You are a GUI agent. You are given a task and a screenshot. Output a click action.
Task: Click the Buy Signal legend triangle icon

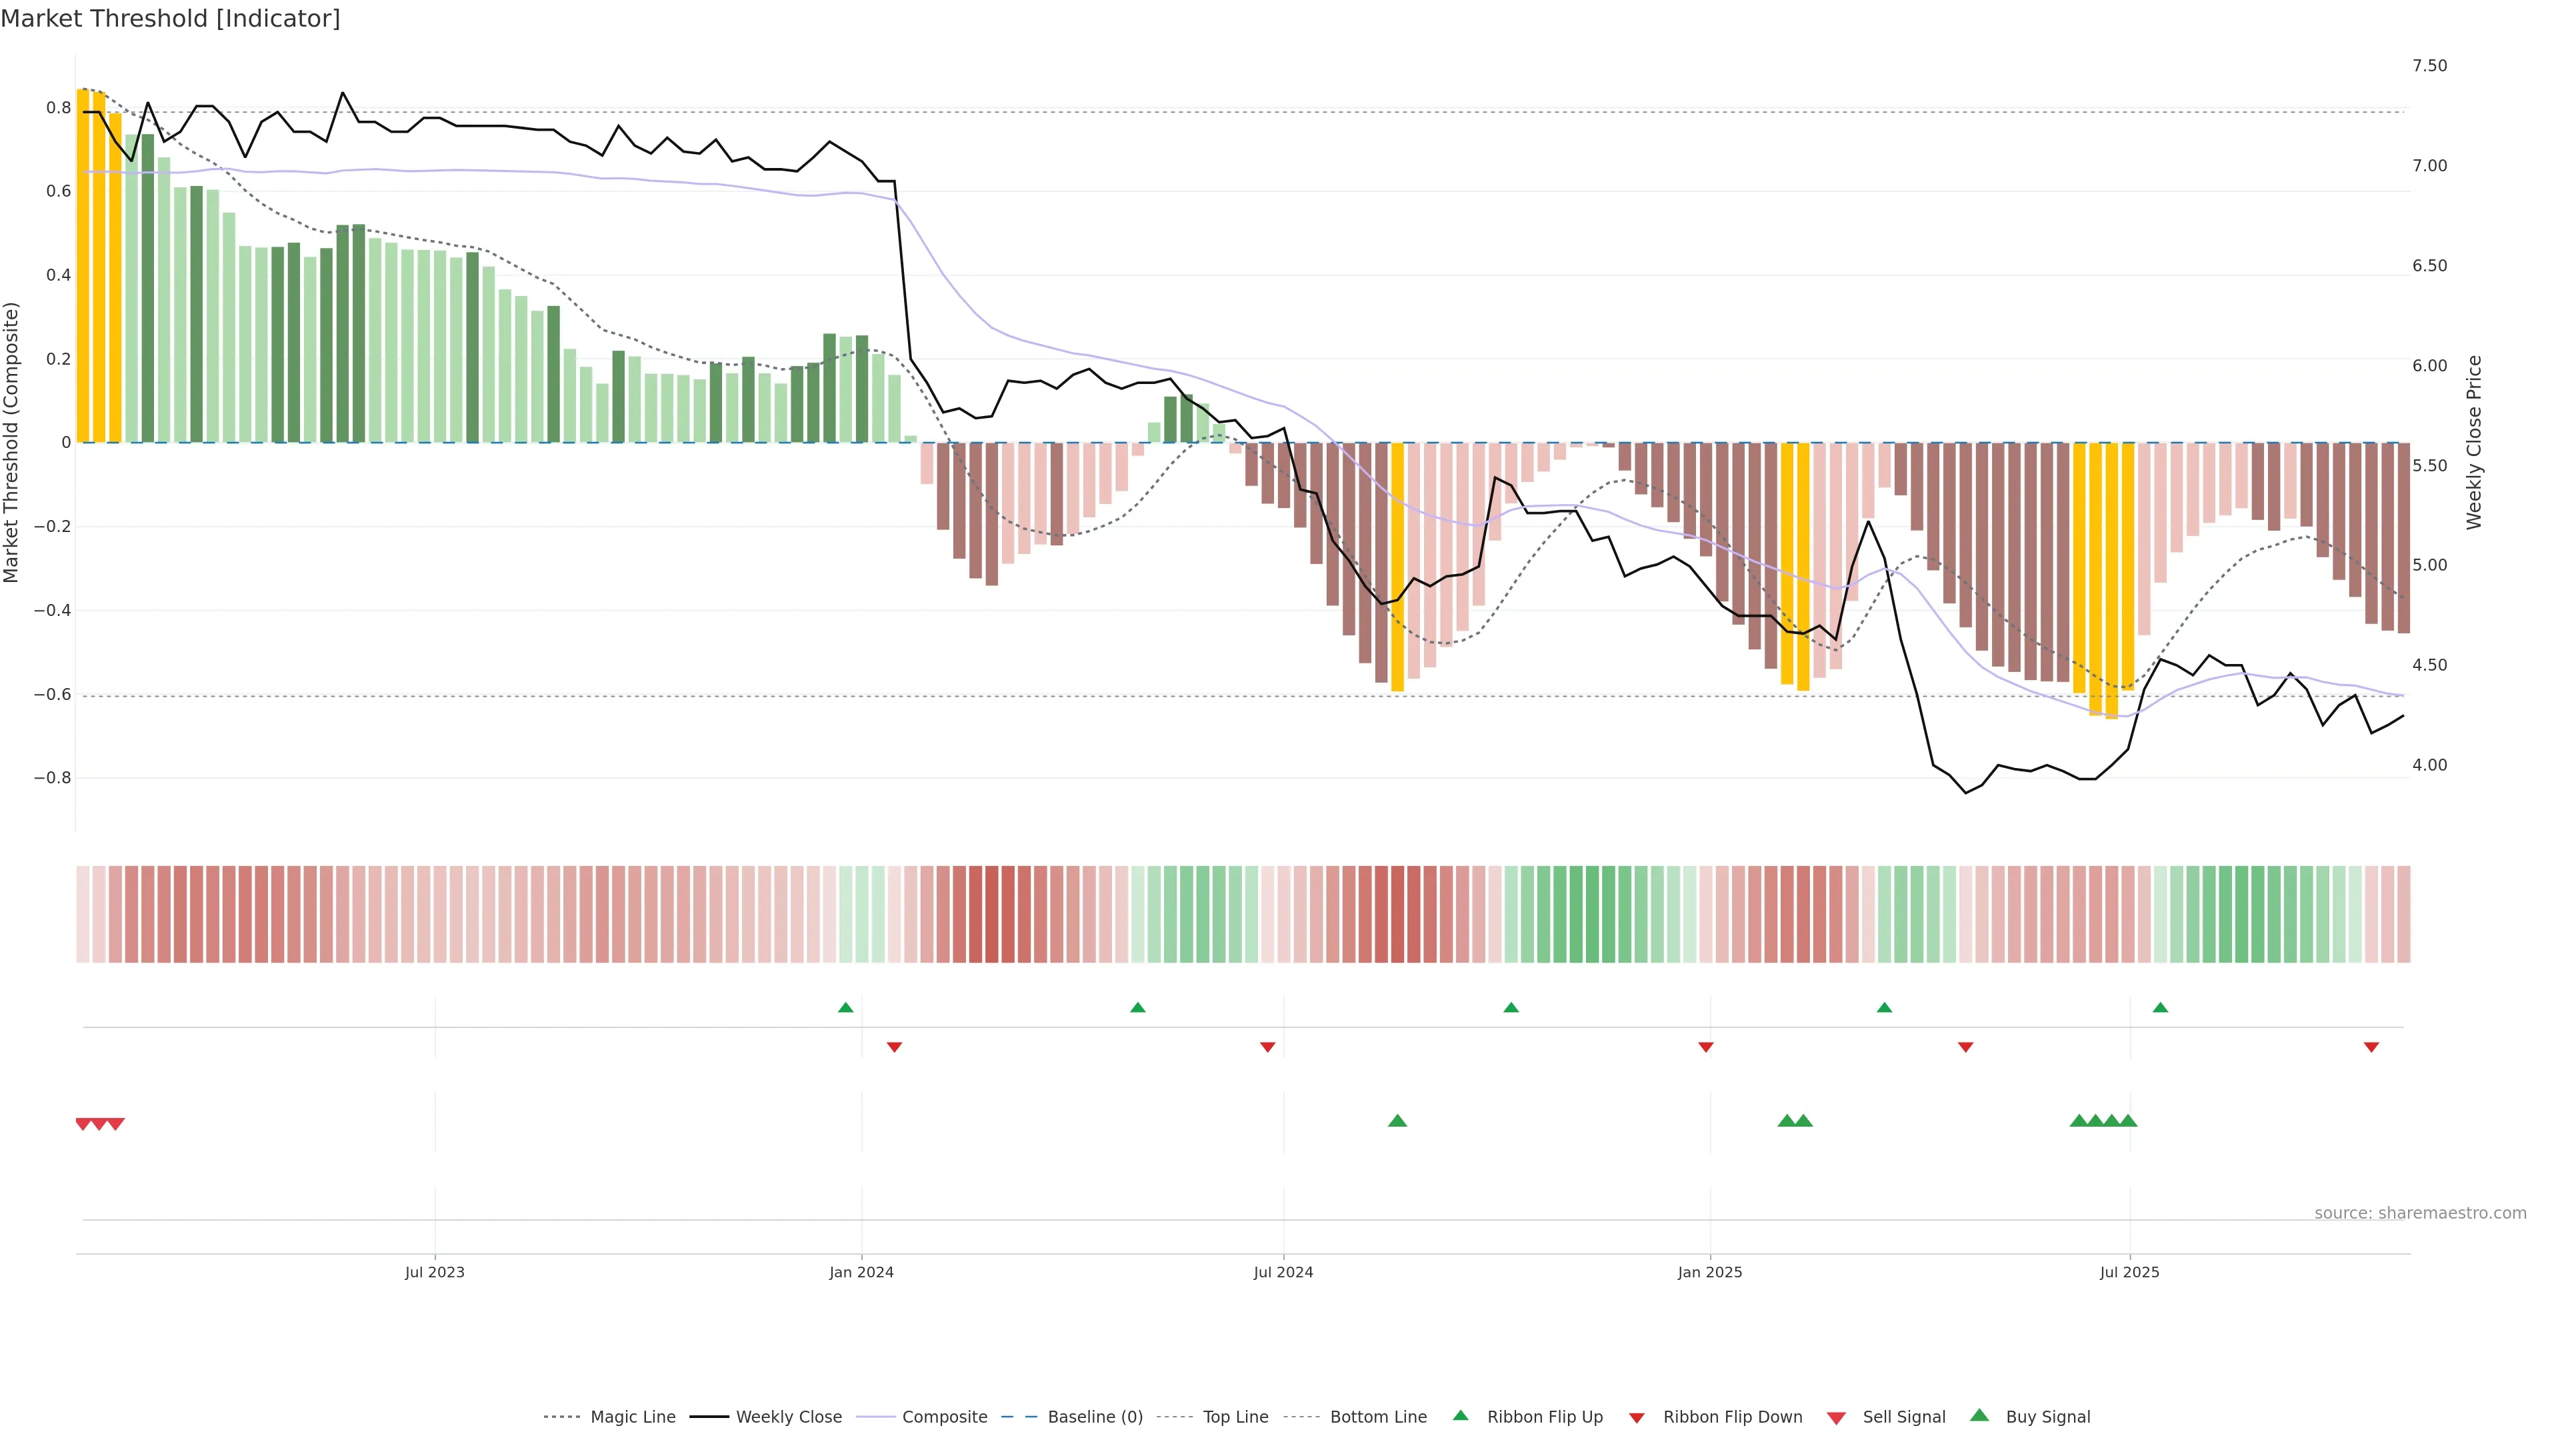coord(1979,1416)
